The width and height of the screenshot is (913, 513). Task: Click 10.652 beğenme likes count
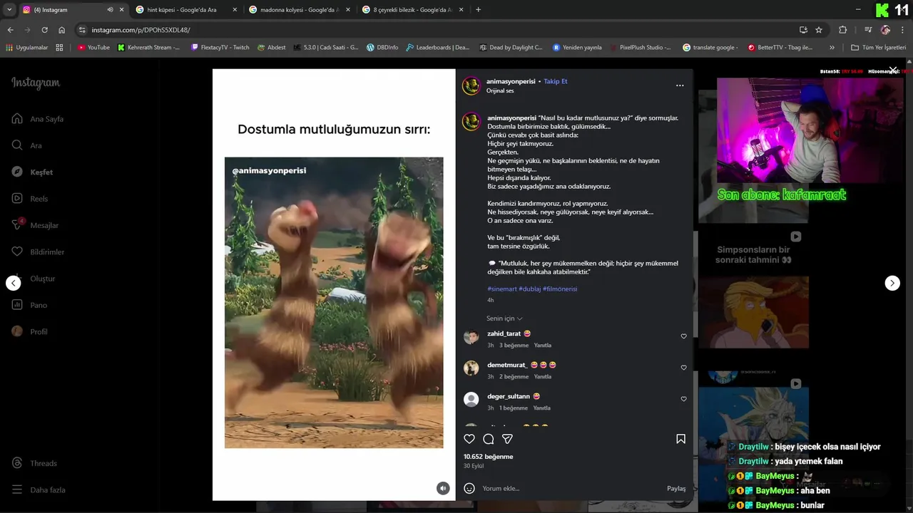click(x=488, y=457)
